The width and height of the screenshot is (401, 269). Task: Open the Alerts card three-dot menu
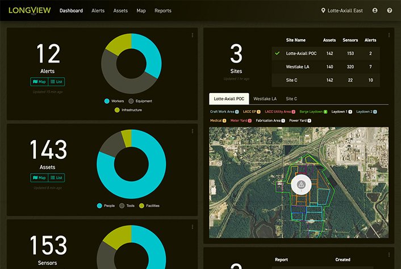click(x=193, y=35)
